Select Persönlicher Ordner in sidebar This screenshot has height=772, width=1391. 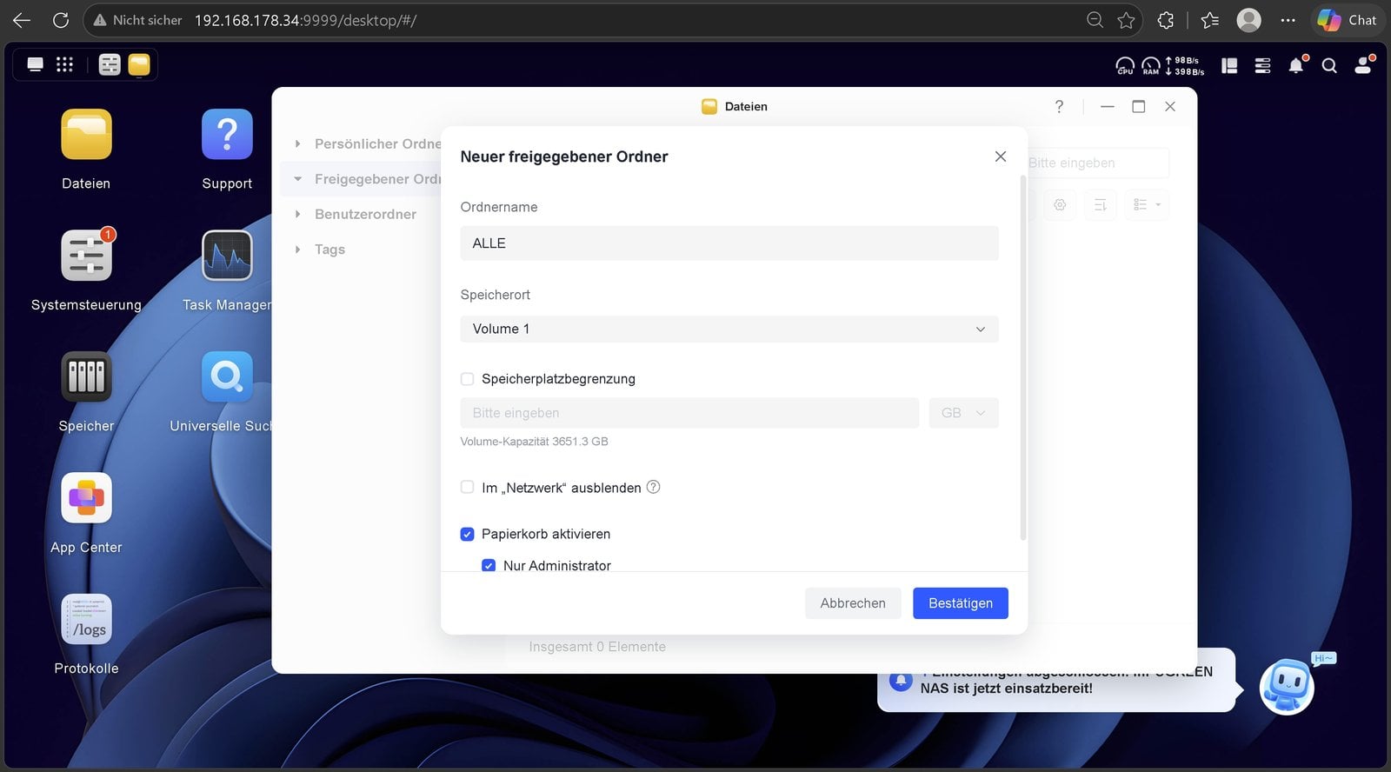coord(378,144)
